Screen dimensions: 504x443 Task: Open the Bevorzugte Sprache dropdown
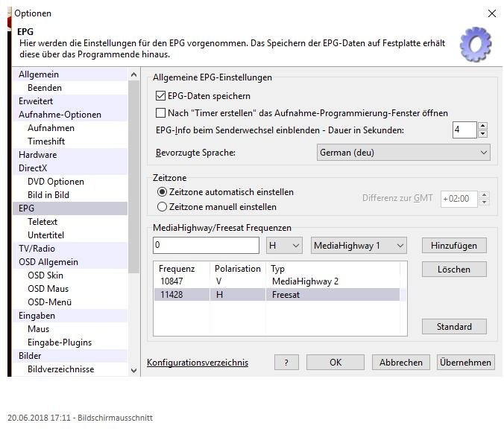click(403, 153)
